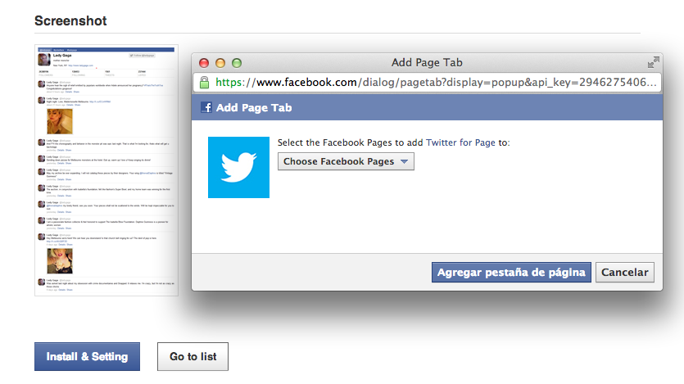
Task: Open the Choose Facebook Pages dropdown
Action: pyautogui.click(x=346, y=161)
